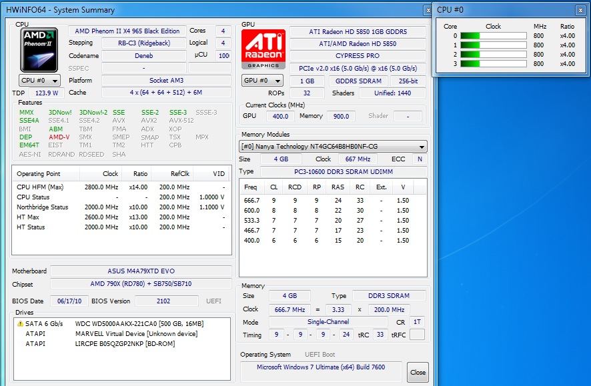This screenshot has height=386, width=591.
Task: Click the Socket AM3 platform field
Action: [x=166, y=80]
